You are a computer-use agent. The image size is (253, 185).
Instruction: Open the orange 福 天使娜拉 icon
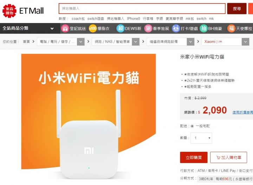(231, 28)
